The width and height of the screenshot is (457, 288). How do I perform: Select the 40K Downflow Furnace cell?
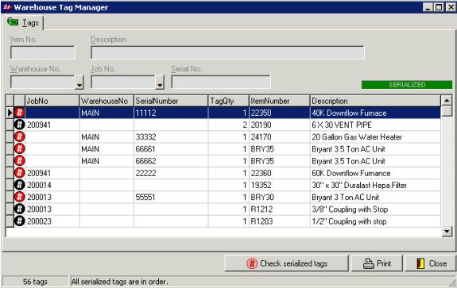(x=375, y=113)
